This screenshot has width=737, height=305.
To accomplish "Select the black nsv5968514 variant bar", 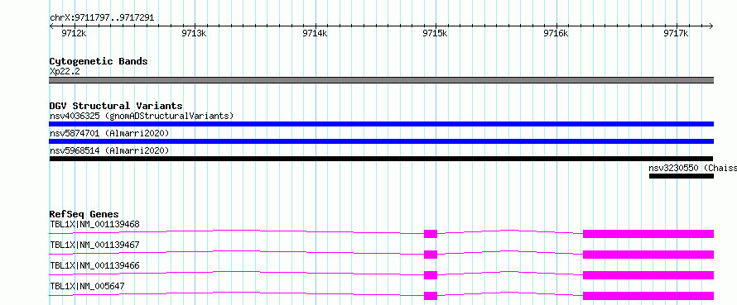I will point(381,159).
